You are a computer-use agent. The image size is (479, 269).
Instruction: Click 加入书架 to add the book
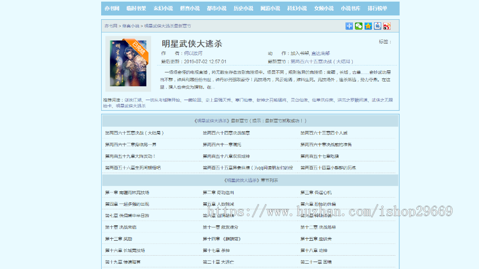pos(300,53)
